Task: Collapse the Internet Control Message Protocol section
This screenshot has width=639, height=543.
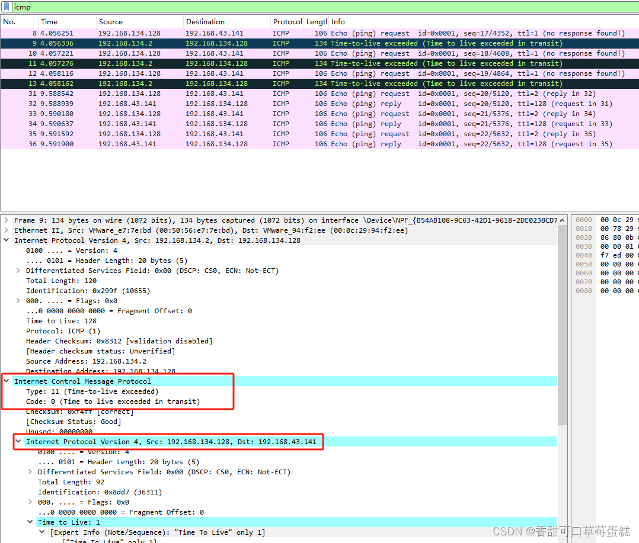Action: tap(5, 381)
